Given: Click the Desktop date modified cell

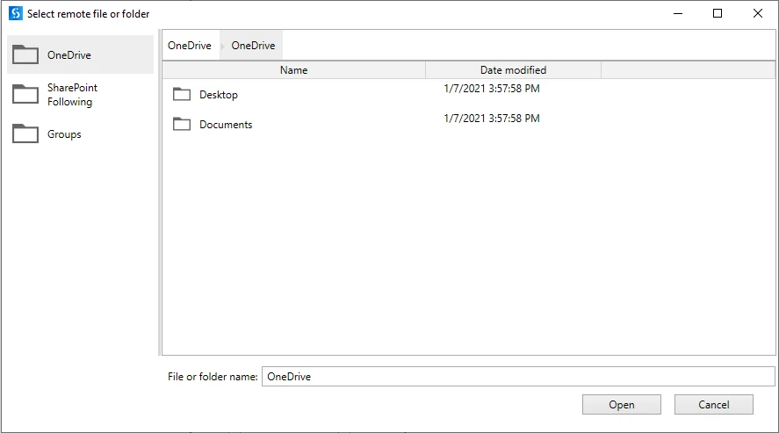Looking at the screenshot, I should [x=491, y=89].
